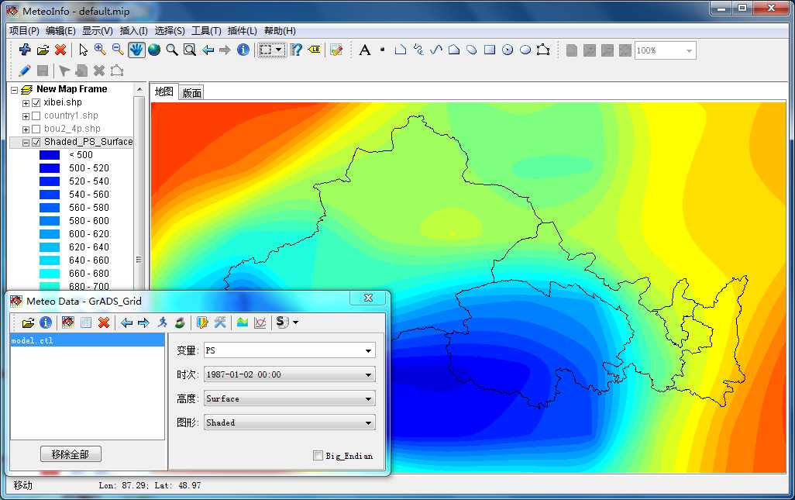Screen dimensions: 795x500
Task: Uncheck the xibei.shp layer visibility
Action: (36, 102)
